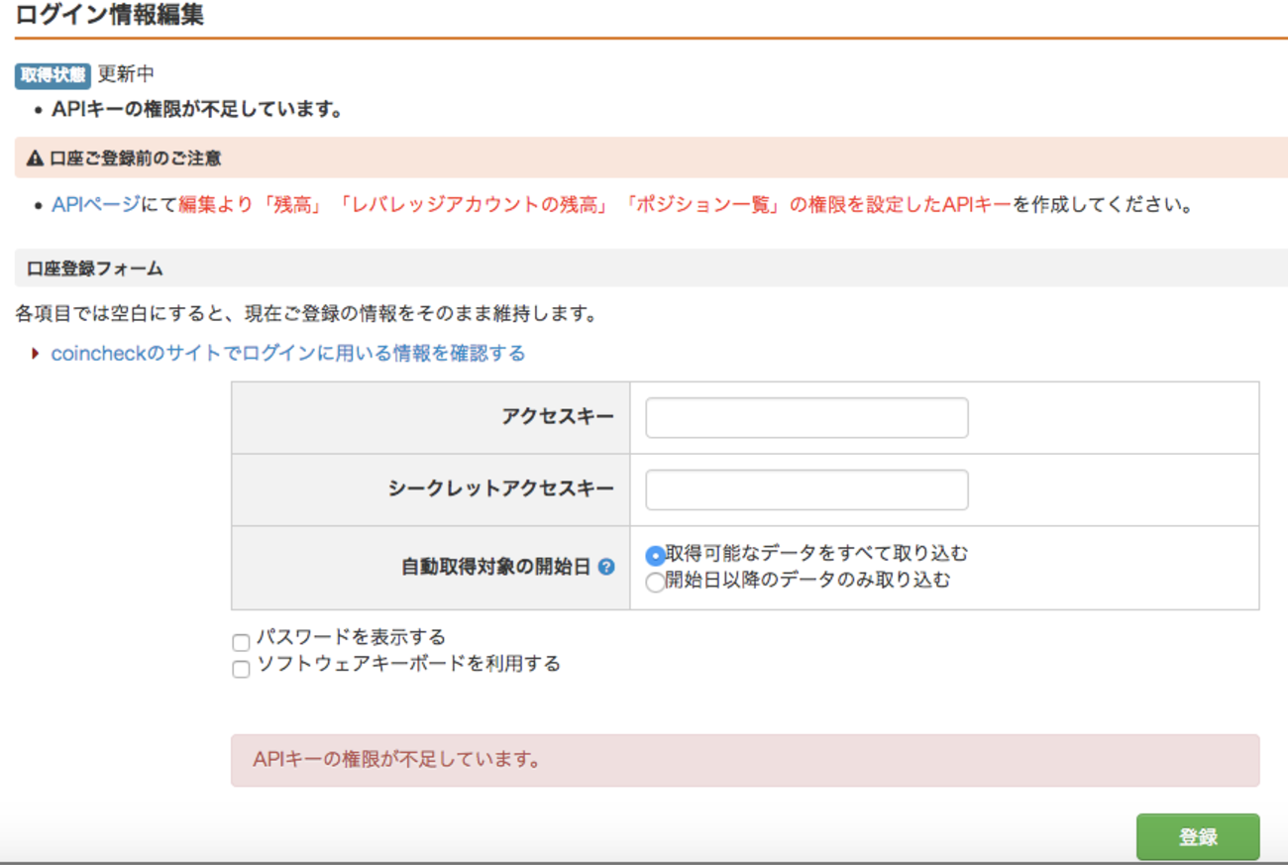Enable the パスワードを表示する checkbox
Viewport: 1288px width, 865px height.
click(241, 642)
